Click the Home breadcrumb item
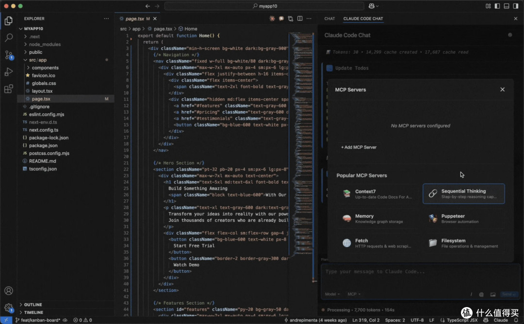 pyautogui.click(x=188, y=29)
